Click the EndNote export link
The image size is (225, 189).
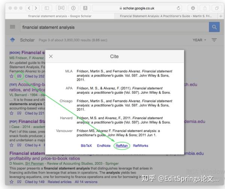(103, 145)
